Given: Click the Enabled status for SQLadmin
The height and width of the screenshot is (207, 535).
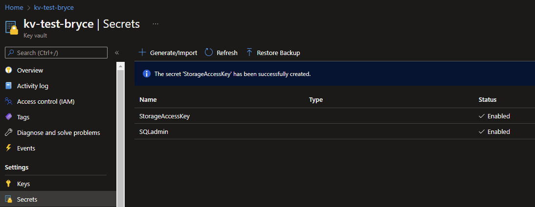Looking at the screenshot, I should point(494,132).
